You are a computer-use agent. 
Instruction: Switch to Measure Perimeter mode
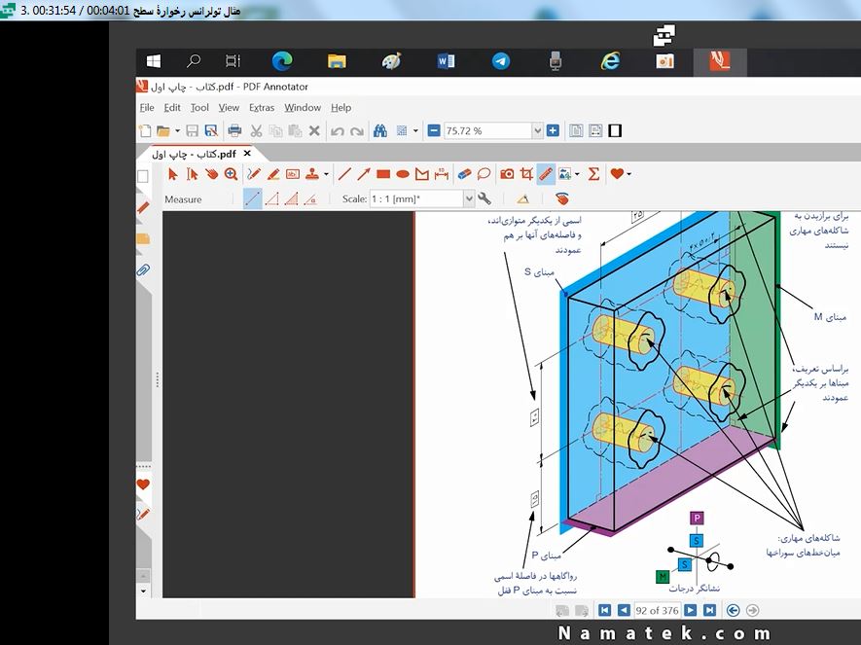tap(271, 198)
